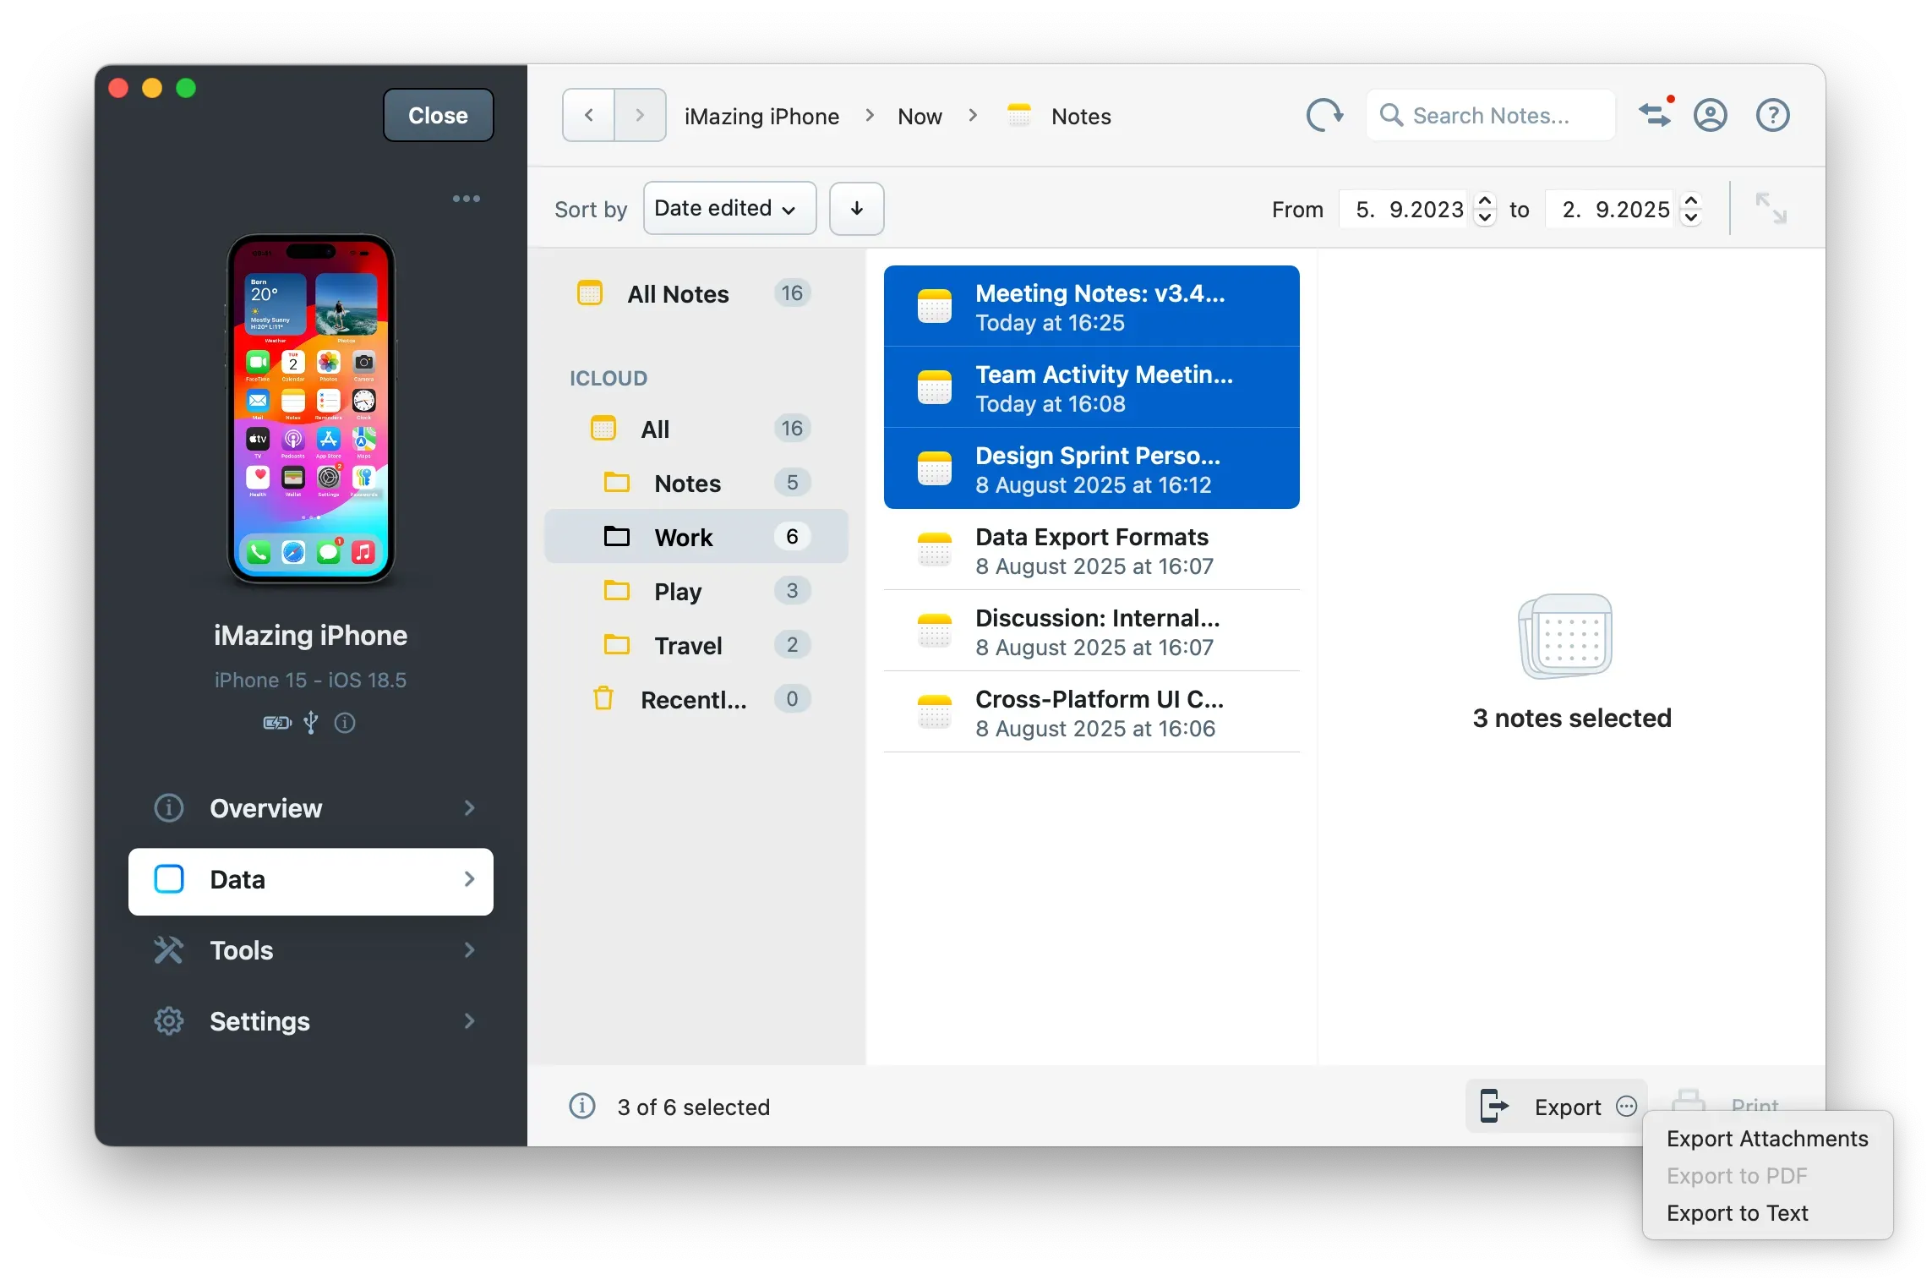Open the account profile icon
Image resolution: width=1932 pixels, height=1285 pixels.
1710,115
